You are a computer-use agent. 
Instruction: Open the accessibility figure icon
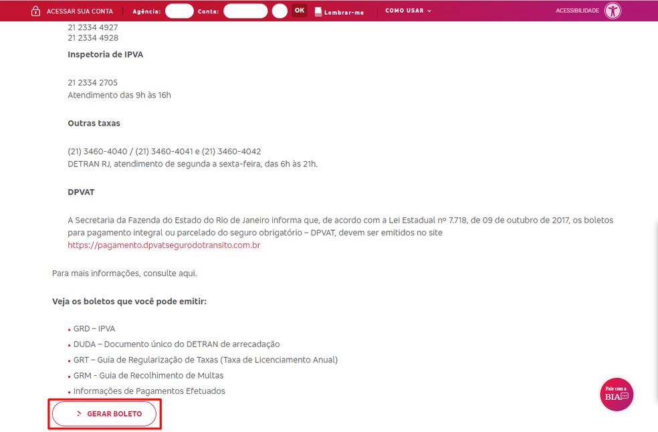[613, 11]
